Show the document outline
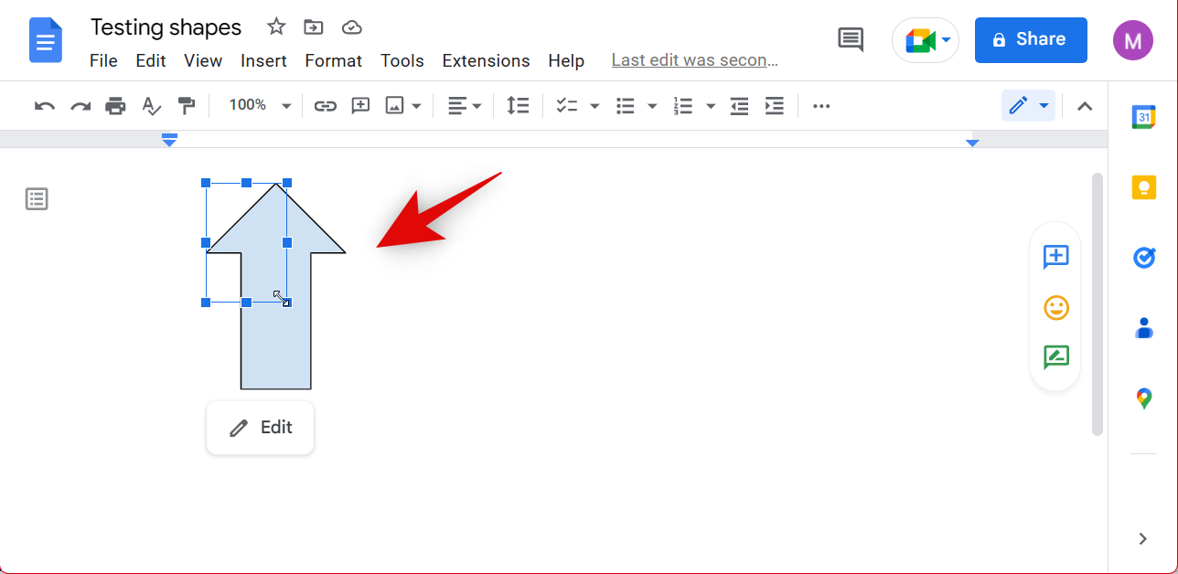This screenshot has width=1178, height=574. [x=37, y=198]
